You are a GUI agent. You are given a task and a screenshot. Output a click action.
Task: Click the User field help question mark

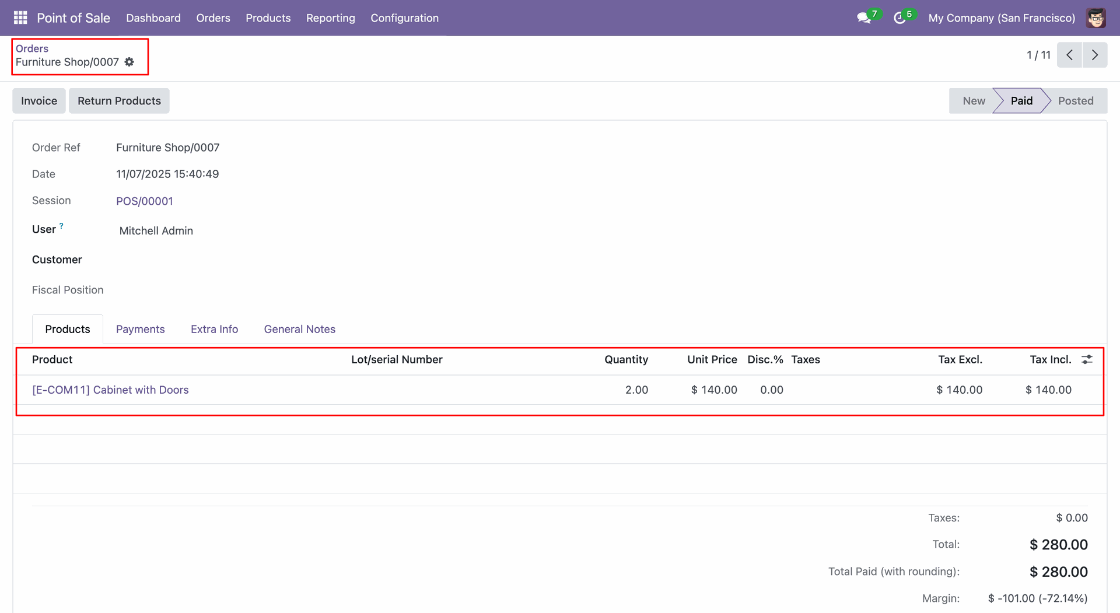coord(61,226)
